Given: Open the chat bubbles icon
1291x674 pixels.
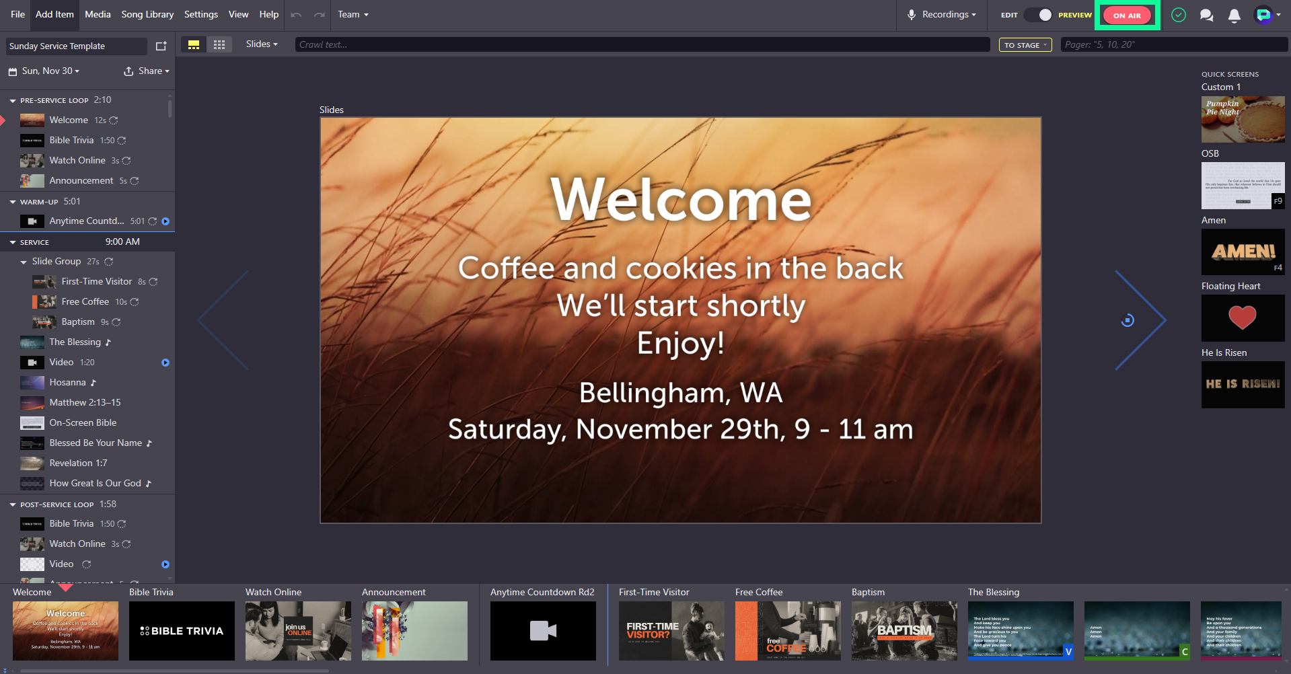Looking at the screenshot, I should tap(1207, 15).
